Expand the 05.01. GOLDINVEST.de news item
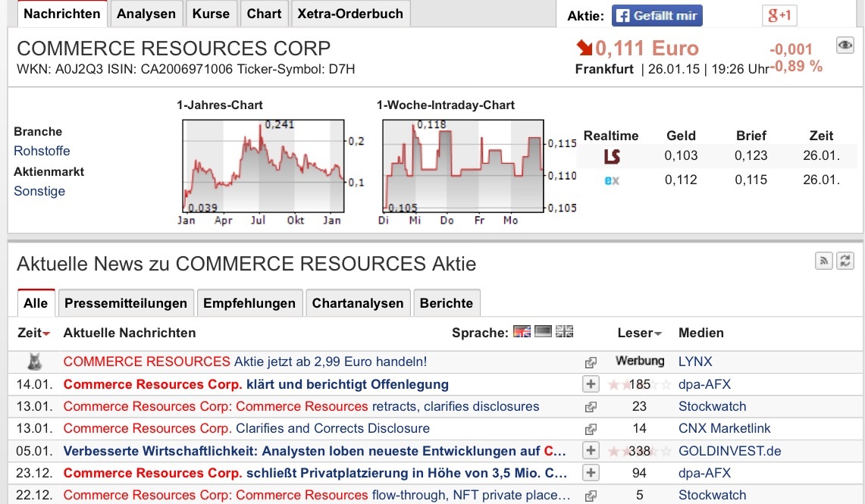The height and width of the screenshot is (504, 865). pyautogui.click(x=590, y=451)
